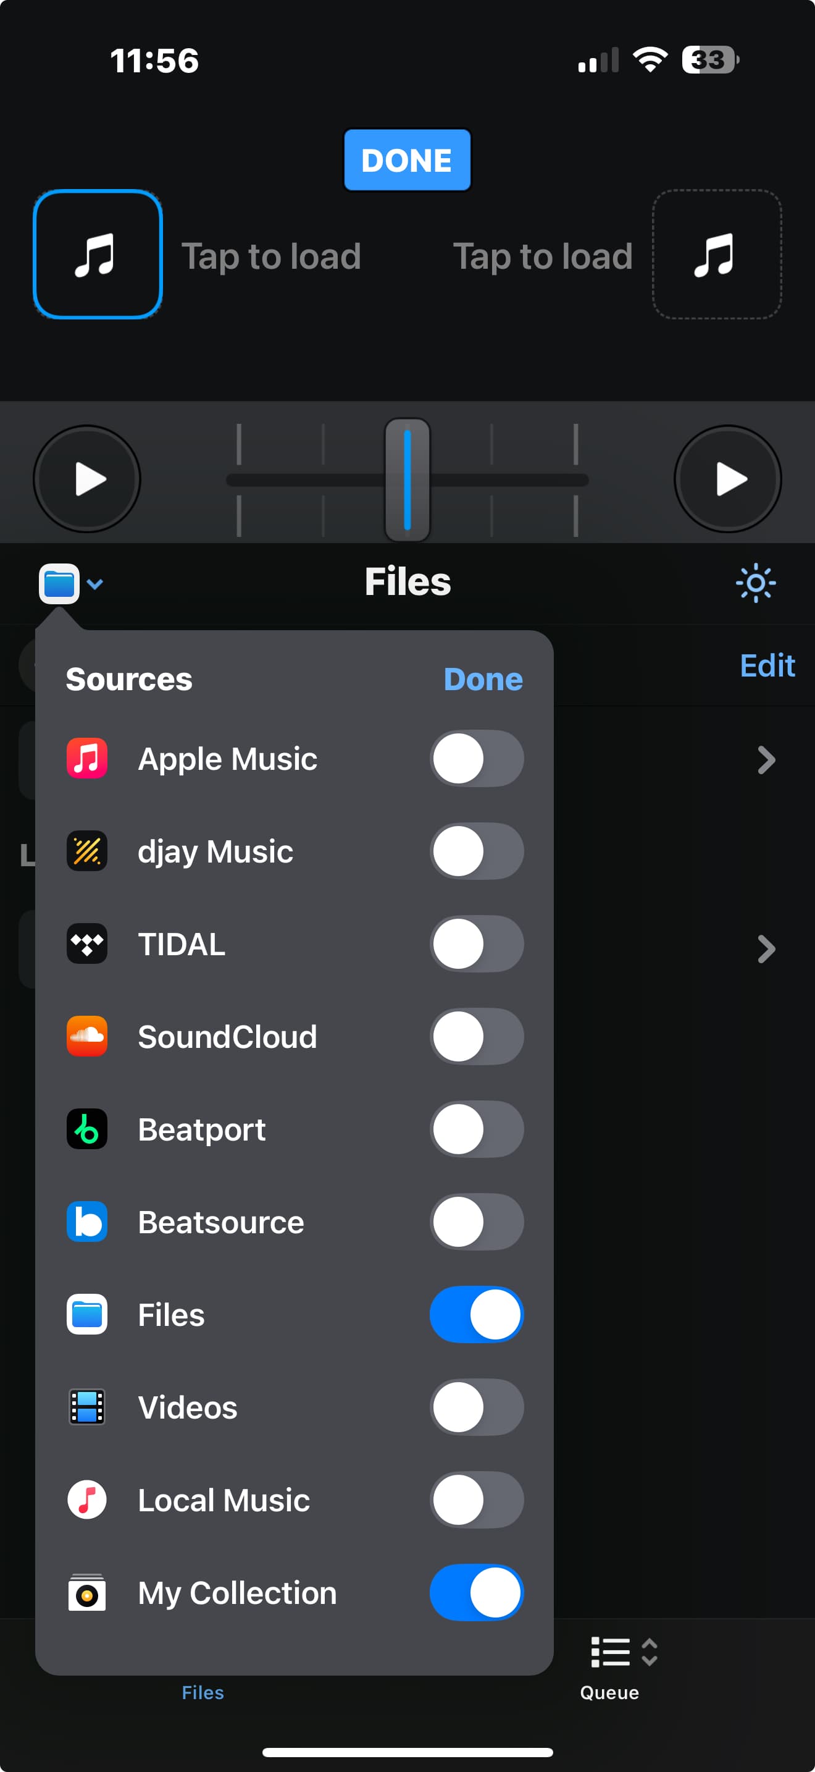Tap the 'SoundCloud' label

click(227, 1037)
